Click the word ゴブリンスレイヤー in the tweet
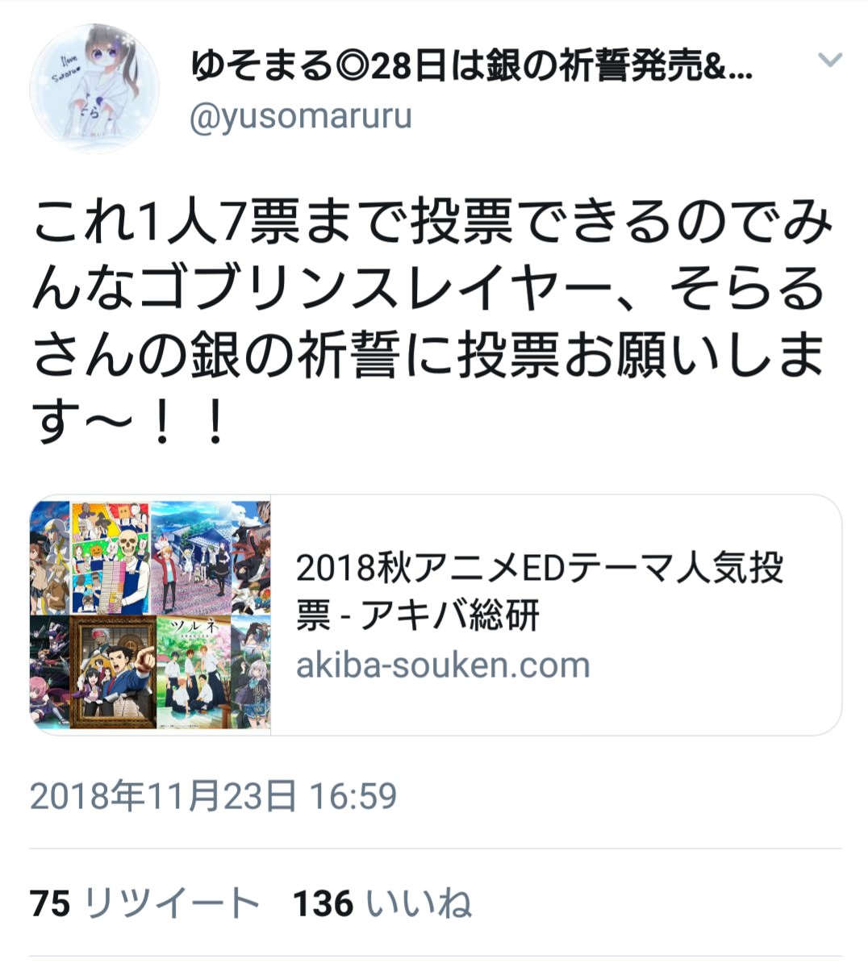This screenshot has height=980, width=868. pyautogui.click(x=378, y=290)
